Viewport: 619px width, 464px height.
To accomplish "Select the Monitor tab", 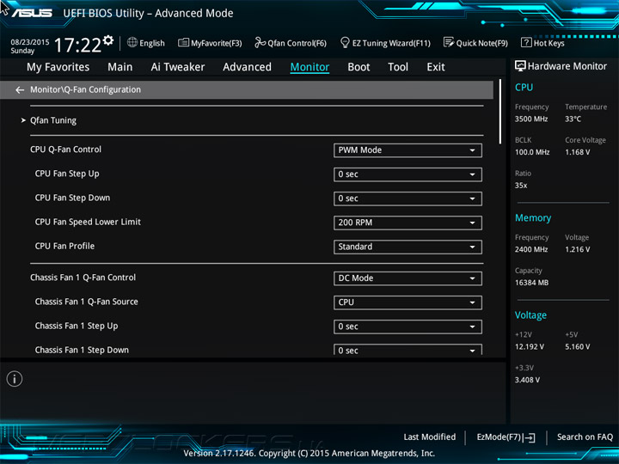I will coord(309,67).
